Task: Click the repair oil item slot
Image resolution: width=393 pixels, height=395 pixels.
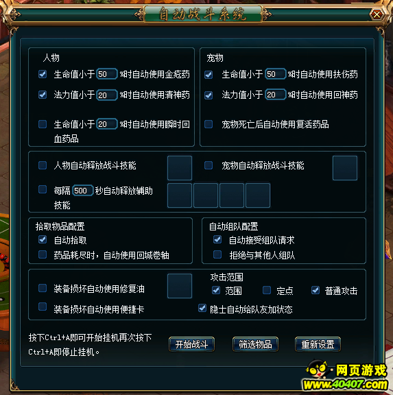Action: [x=180, y=286]
